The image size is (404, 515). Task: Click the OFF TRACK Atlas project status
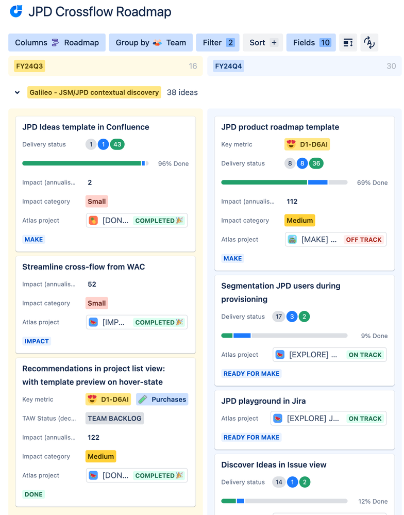tap(363, 240)
